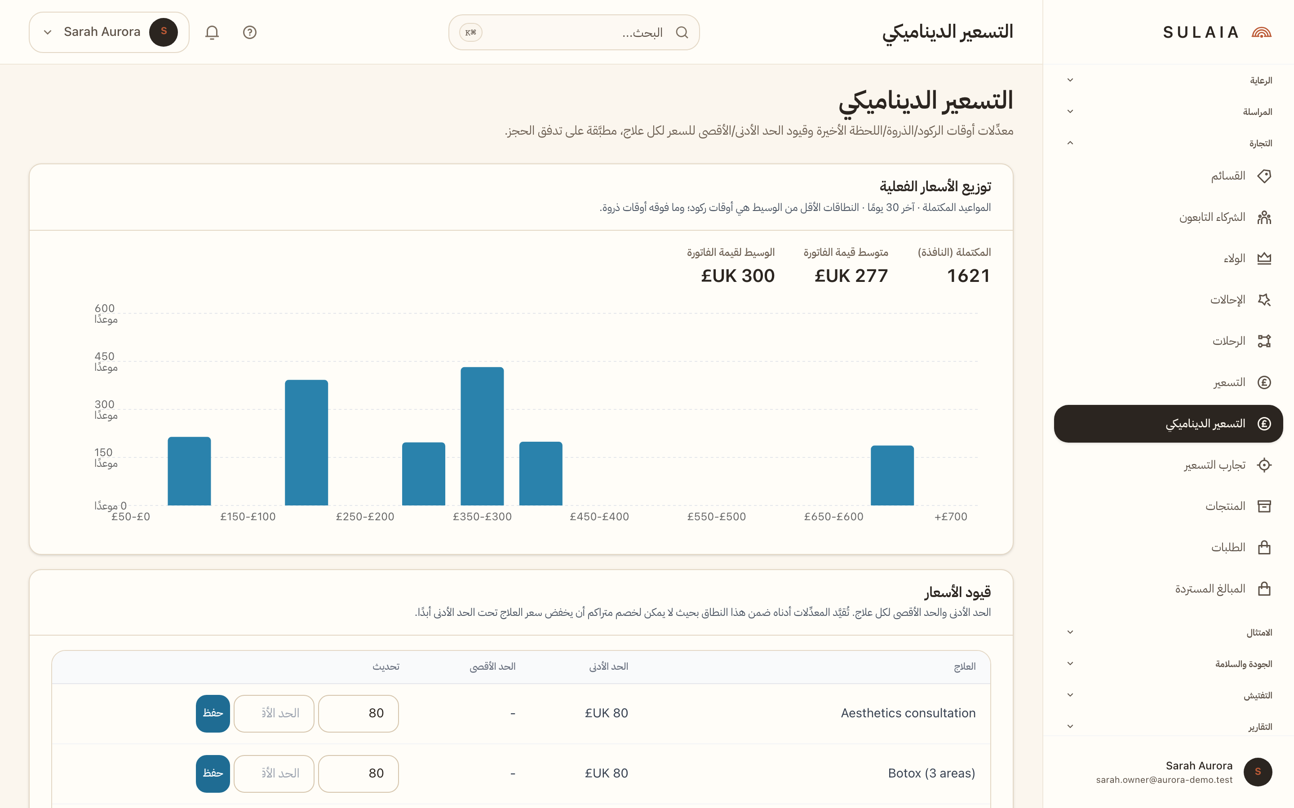Click the search field البحث

click(574, 33)
